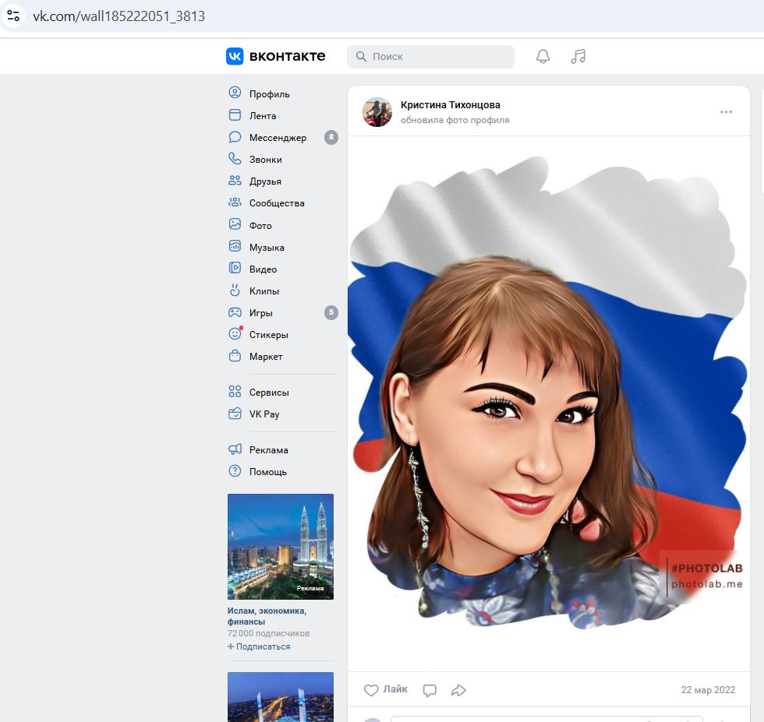The height and width of the screenshot is (722, 764).
Task: Click the comment icon under the post
Action: (x=430, y=690)
